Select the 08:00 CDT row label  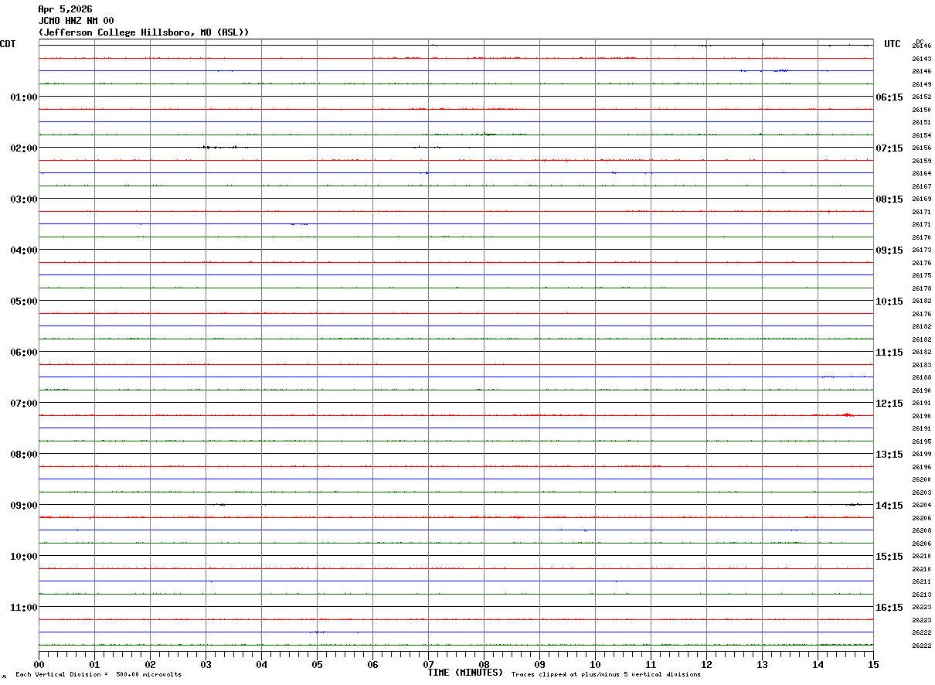(x=23, y=454)
